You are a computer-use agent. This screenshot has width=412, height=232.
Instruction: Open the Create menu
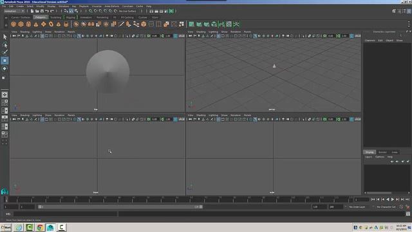coord(20,6)
